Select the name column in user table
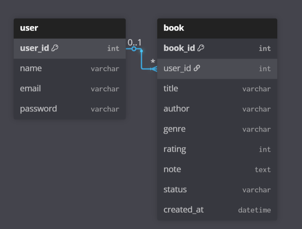 [70, 69]
